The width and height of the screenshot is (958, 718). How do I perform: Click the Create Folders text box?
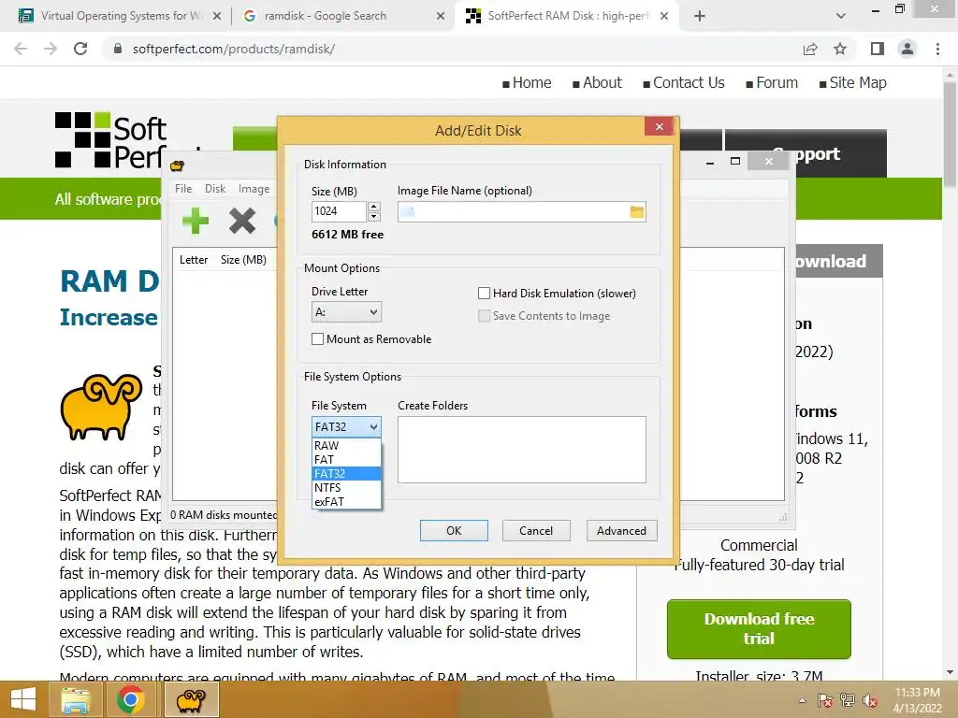coord(522,450)
